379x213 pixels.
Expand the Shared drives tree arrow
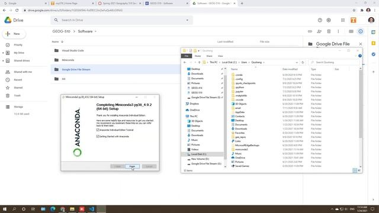(3, 60)
